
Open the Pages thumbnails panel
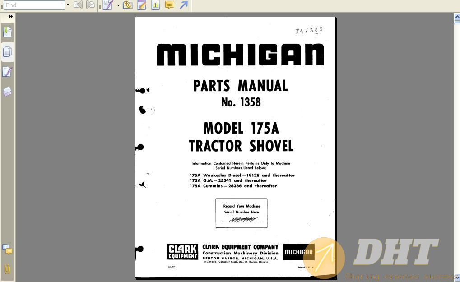(x=7, y=52)
